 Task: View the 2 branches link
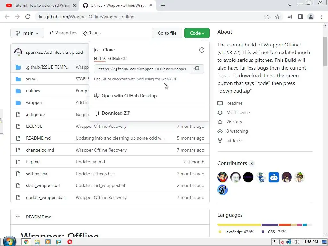click(x=63, y=33)
